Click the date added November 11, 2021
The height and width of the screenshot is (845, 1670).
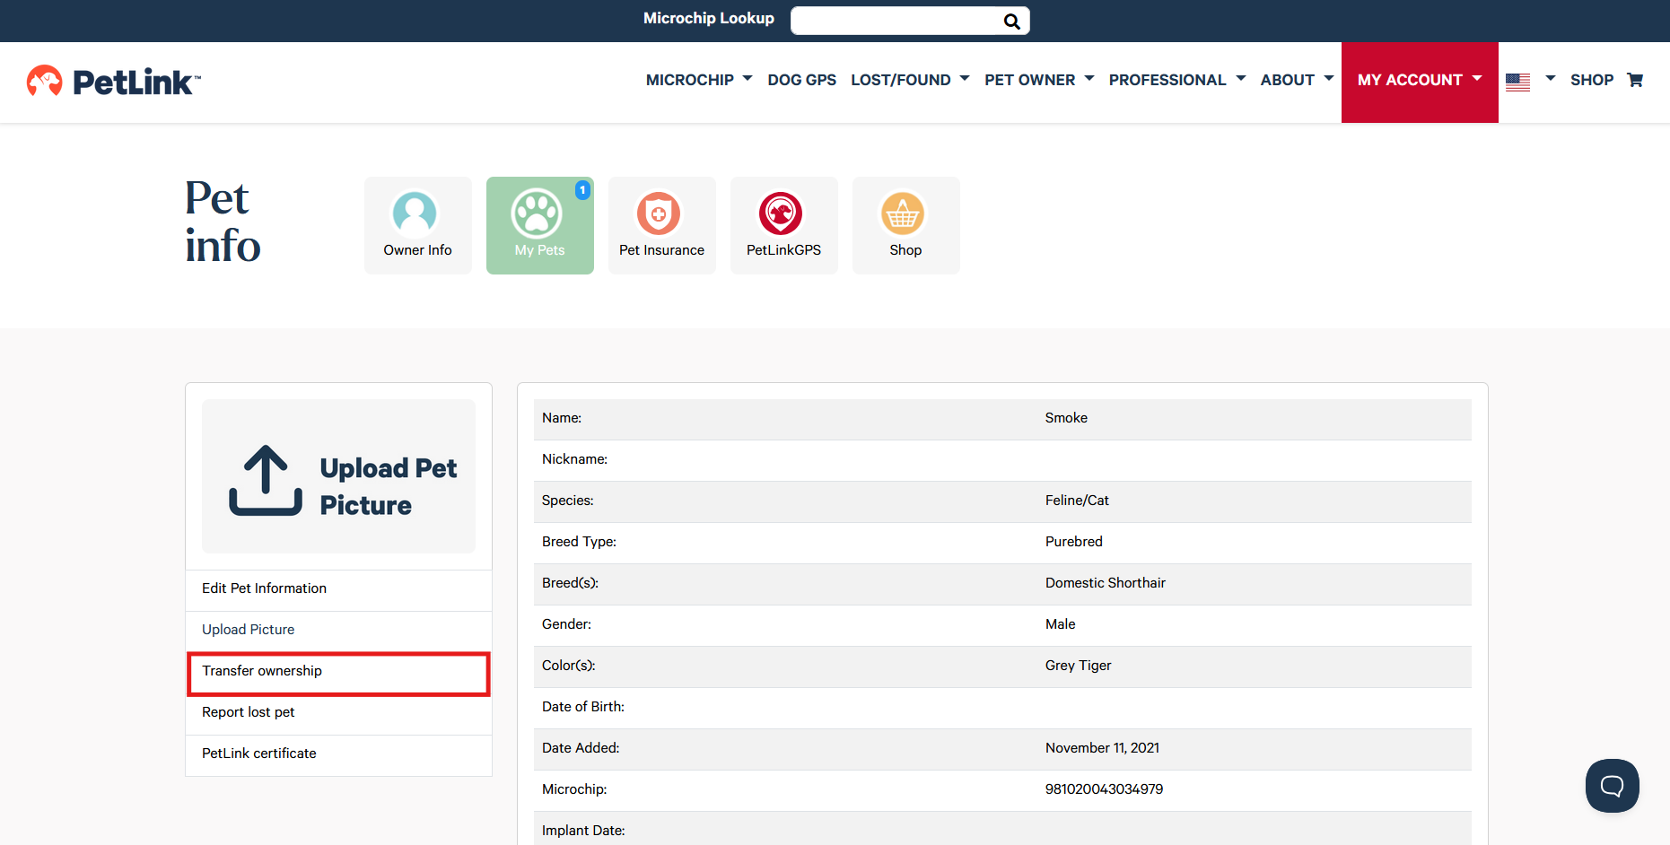(x=1102, y=748)
